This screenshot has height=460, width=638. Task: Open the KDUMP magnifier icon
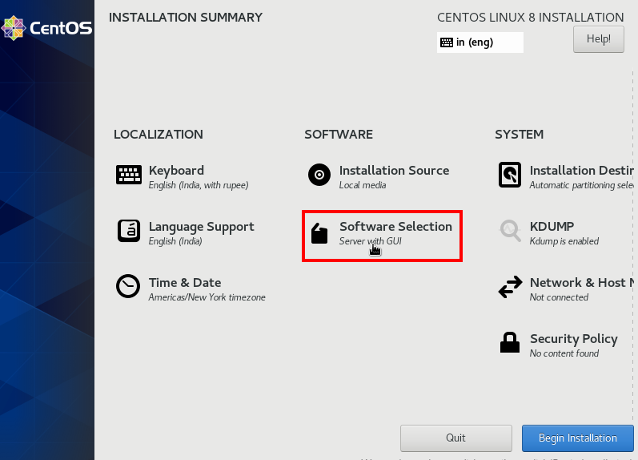tap(510, 231)
